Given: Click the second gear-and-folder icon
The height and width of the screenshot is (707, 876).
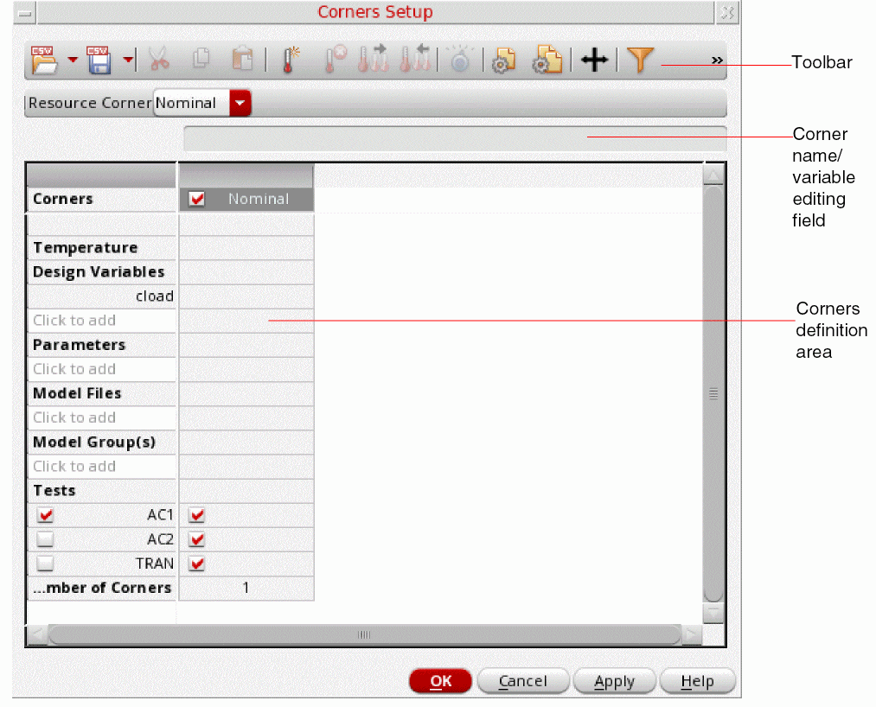Looking at the screenshot, I should (x=547, y=61).
